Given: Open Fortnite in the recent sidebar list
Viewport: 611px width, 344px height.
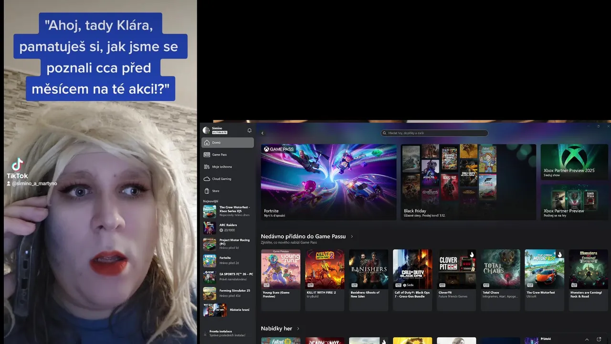Looking at the screenshot, I should point(228,260).
